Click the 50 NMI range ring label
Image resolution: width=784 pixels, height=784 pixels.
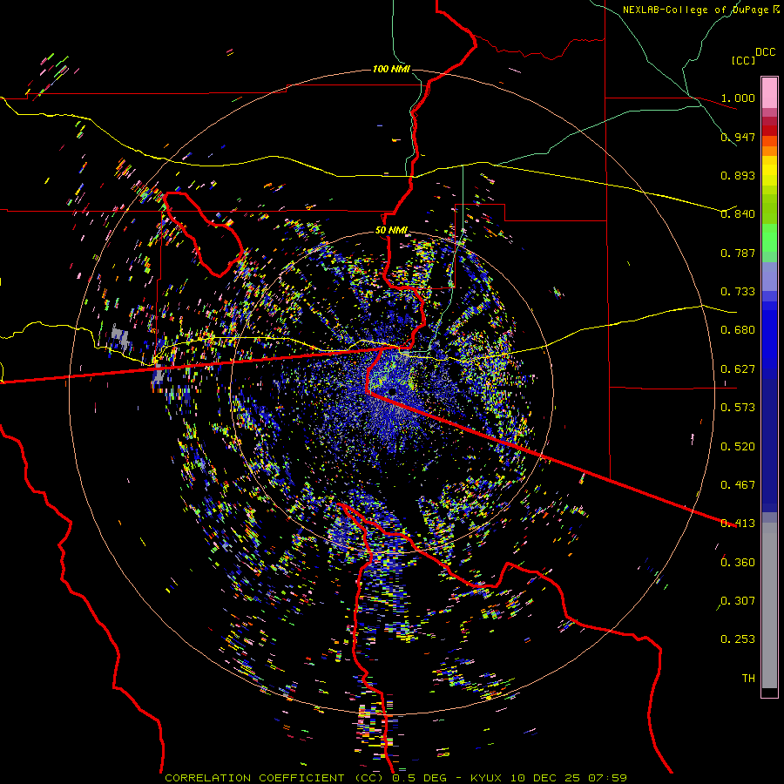[391, 231]
